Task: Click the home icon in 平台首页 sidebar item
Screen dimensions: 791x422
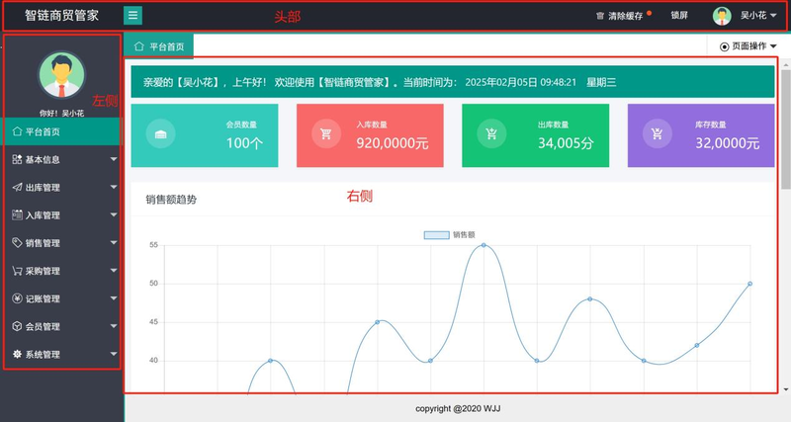Action: (x=17, y=131)
